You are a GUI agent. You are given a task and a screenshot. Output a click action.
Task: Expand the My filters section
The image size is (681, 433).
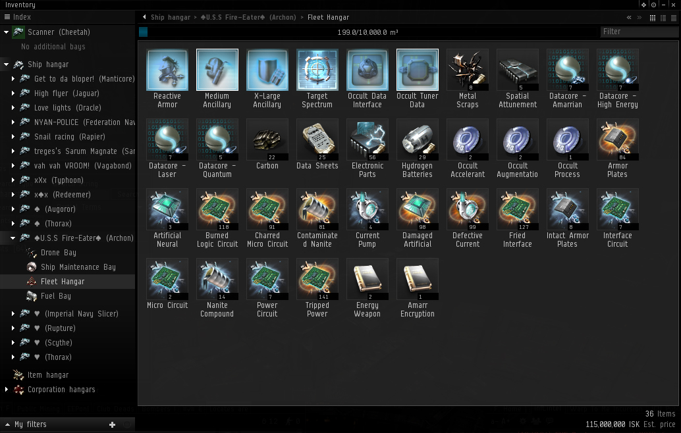[7, 424]
